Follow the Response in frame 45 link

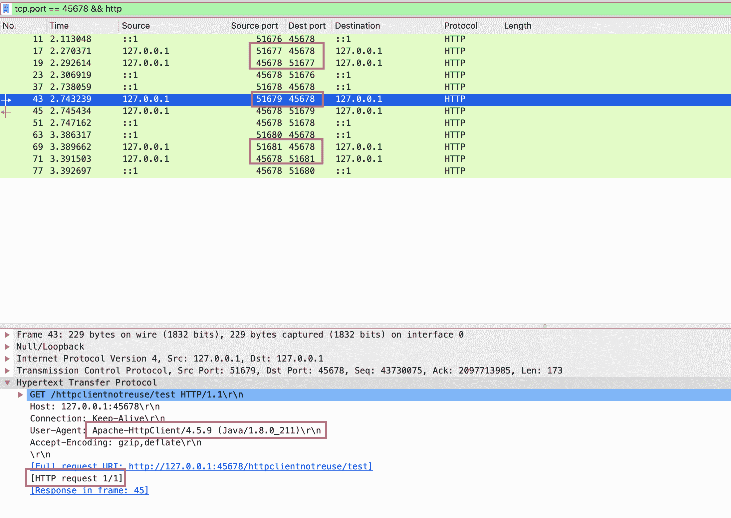[x=89, y=490]
